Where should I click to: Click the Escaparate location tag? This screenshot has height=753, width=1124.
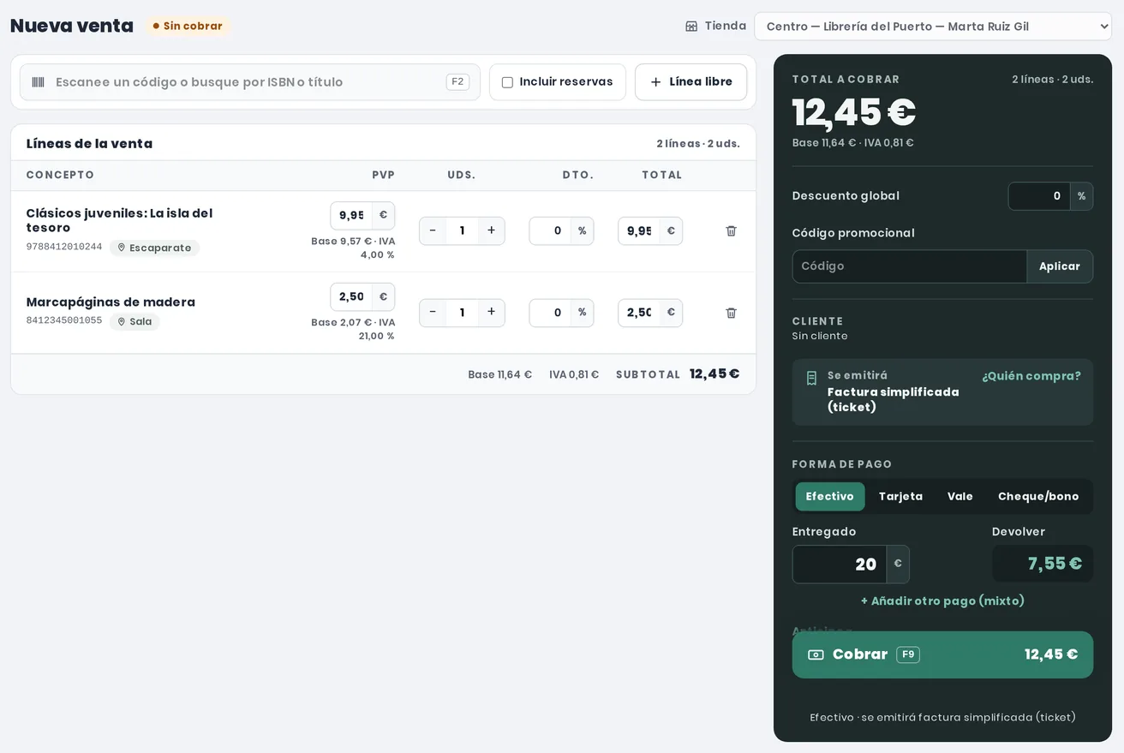pyautogui.click(x=154, y=248)
